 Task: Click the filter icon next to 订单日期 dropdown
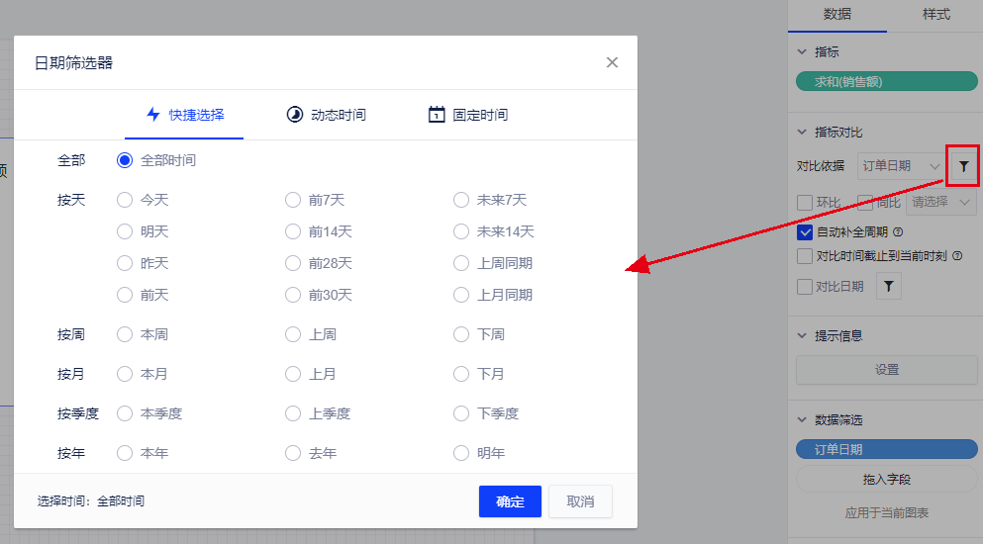(x=963, y=166)
